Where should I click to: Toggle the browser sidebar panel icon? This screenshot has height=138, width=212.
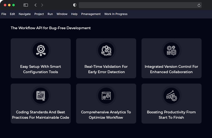[x=26, y=5]
